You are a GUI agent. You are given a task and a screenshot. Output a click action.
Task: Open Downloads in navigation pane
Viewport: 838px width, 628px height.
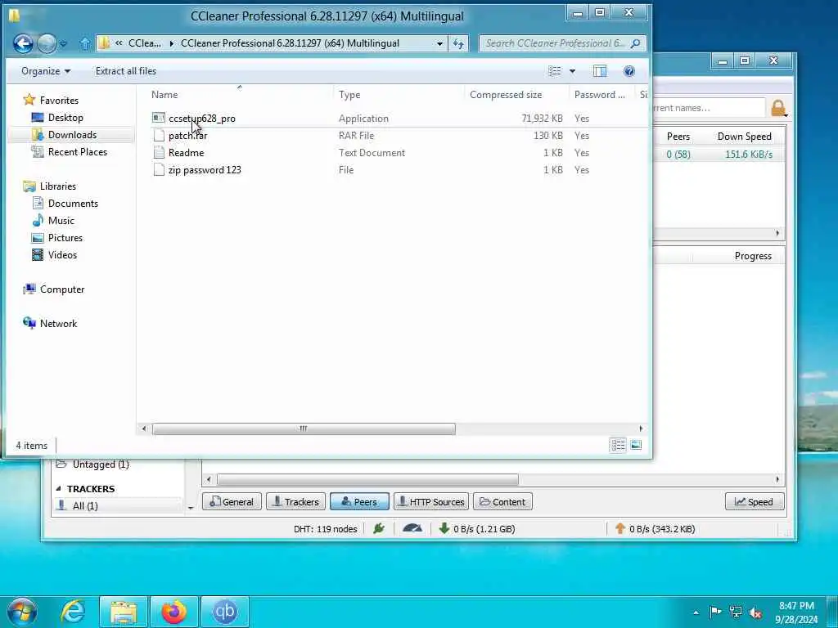click(72, 135)
